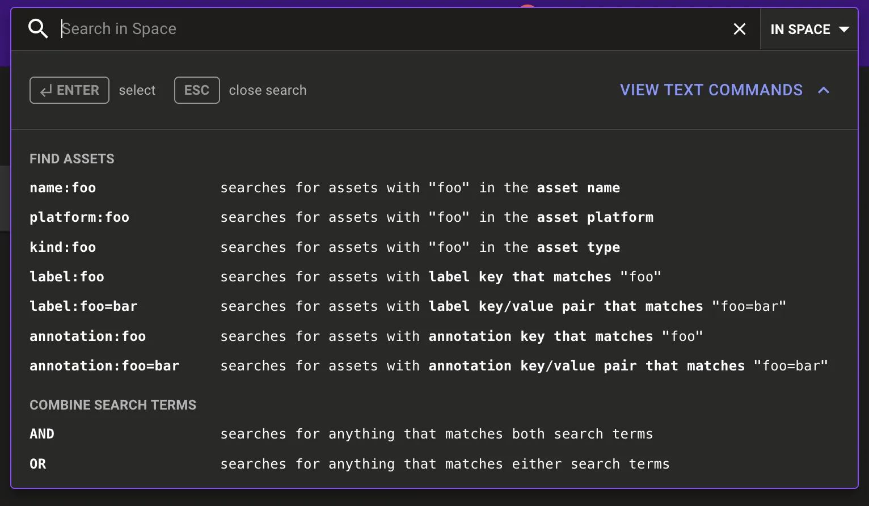Select the label:foo=bar command
This screenshot has width=869, height=506.
[83, 306]
